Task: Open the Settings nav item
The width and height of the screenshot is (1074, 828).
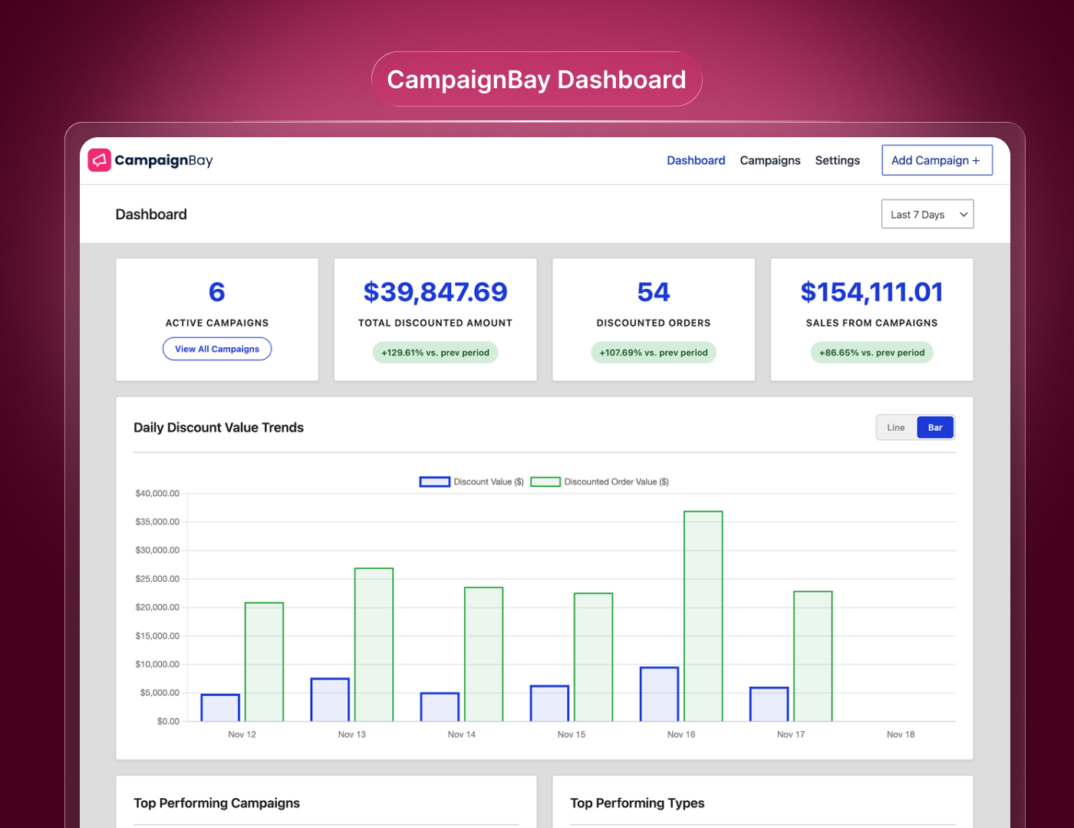Action: click(x=837, y=160)
